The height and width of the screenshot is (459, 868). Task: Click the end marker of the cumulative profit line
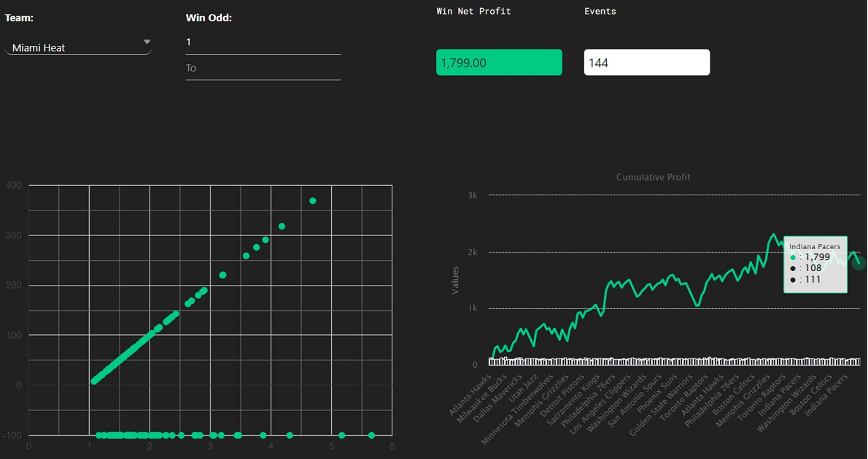[x=859, y=263]
